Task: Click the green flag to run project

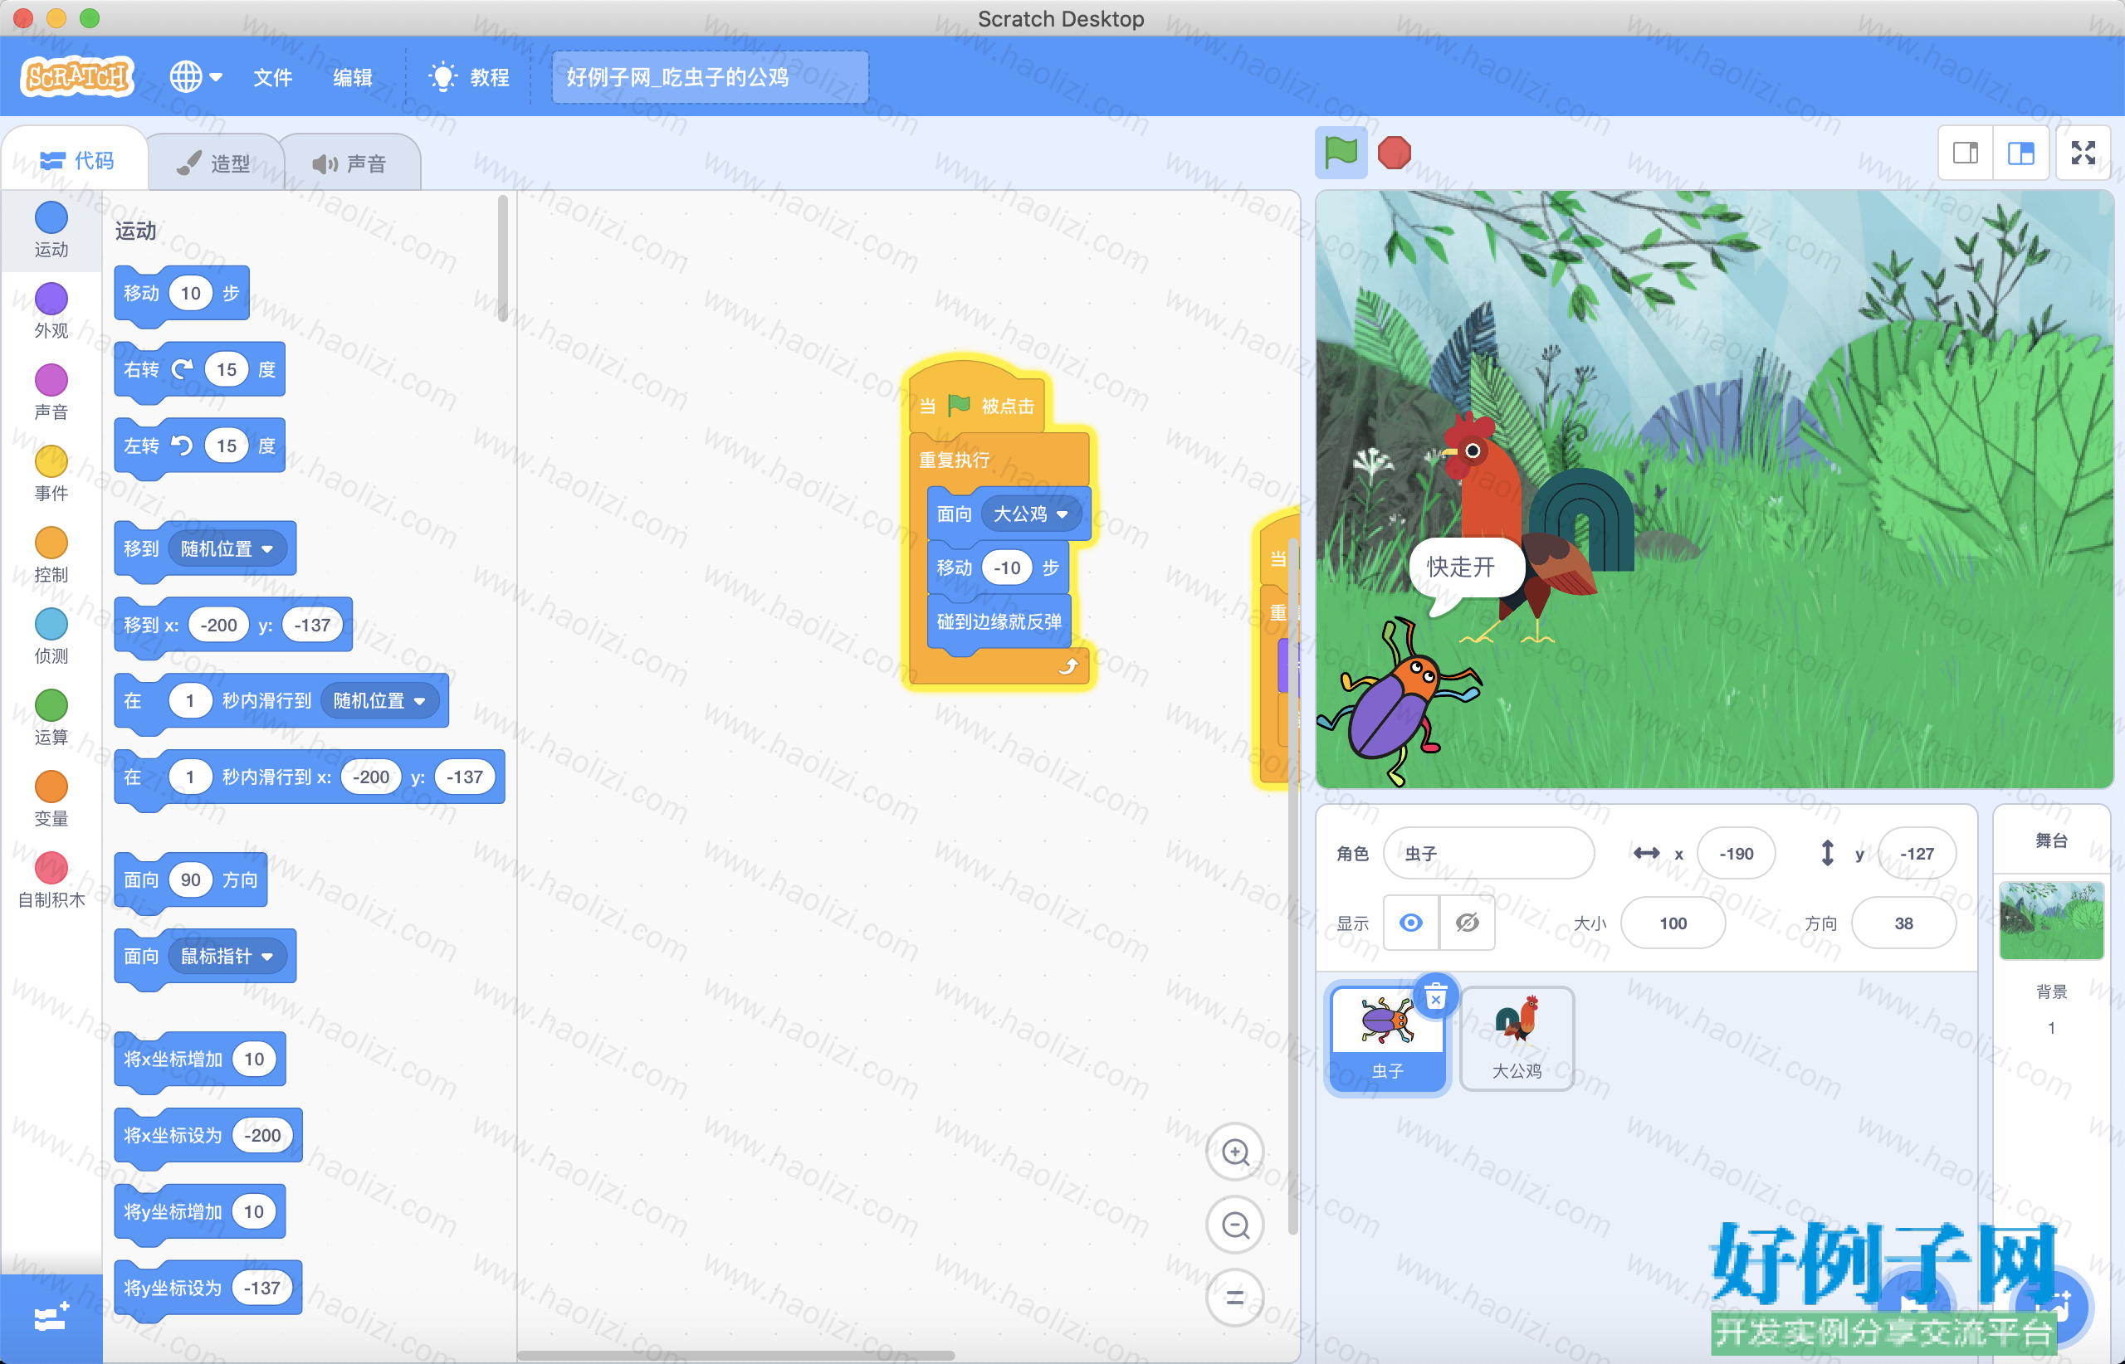Action: pyautogui.click(x=1340, y=153)
